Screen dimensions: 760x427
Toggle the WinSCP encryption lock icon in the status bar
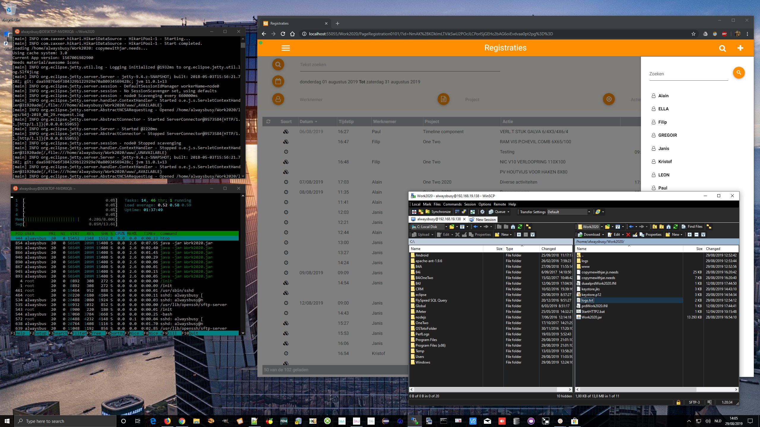(x=678, y=402)
